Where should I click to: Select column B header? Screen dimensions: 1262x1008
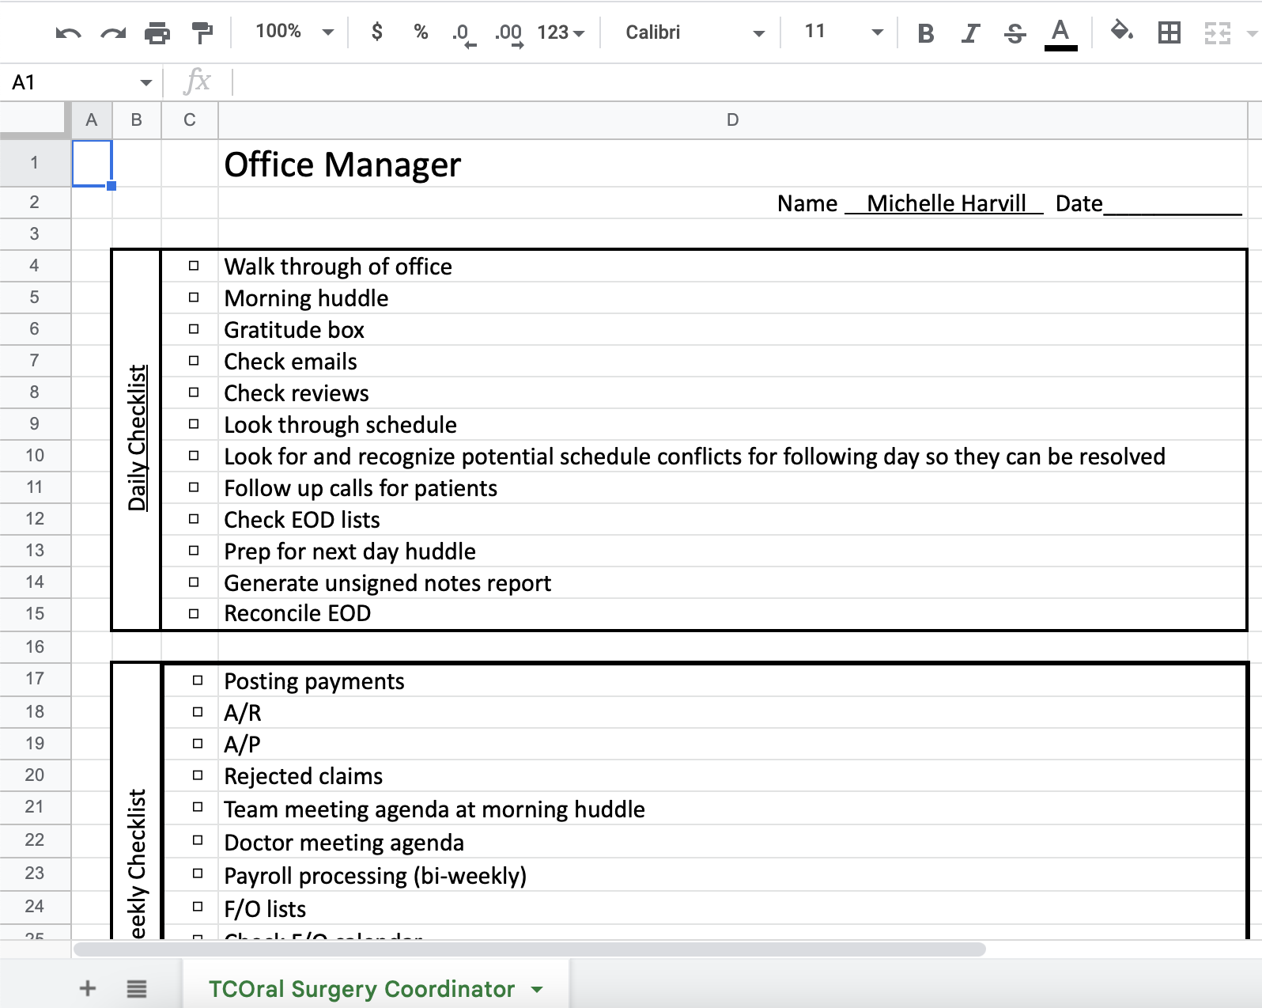pos(137,120)
